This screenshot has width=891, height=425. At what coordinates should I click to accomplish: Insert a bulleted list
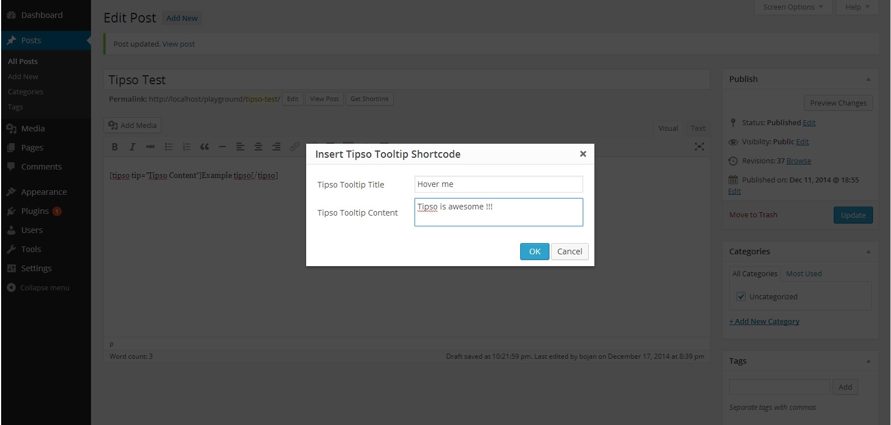pos(169,147)
